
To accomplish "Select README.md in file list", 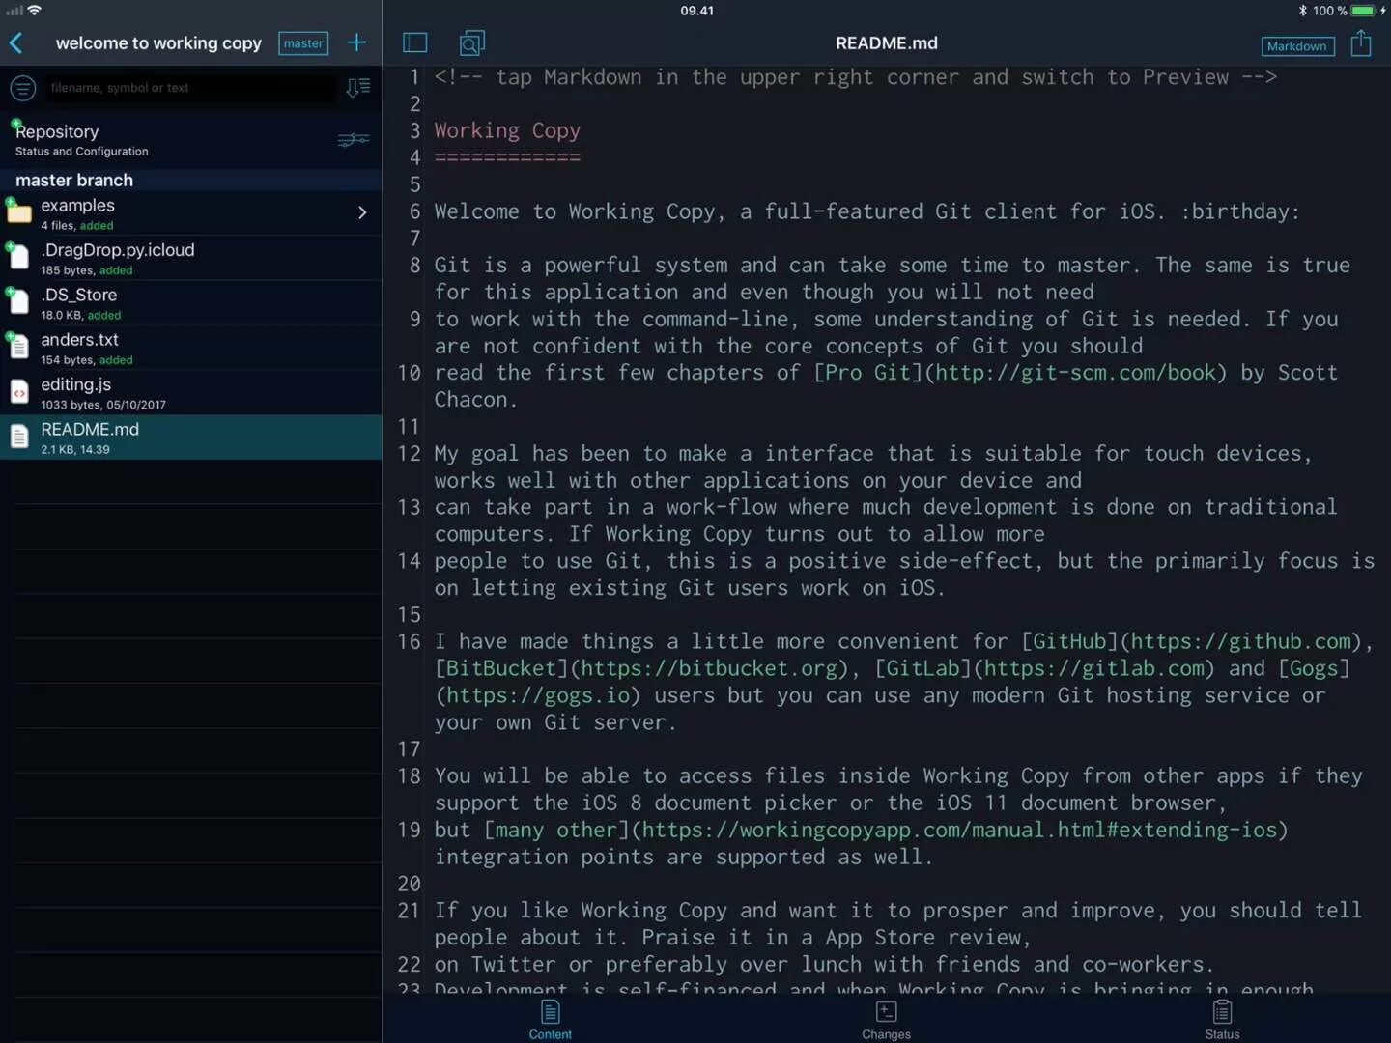I will (x=190, y=437).
